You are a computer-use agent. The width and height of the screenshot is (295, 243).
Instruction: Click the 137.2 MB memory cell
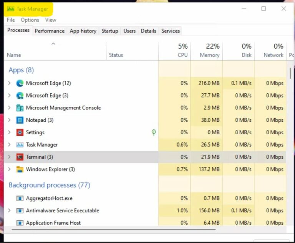coord(206,169)
